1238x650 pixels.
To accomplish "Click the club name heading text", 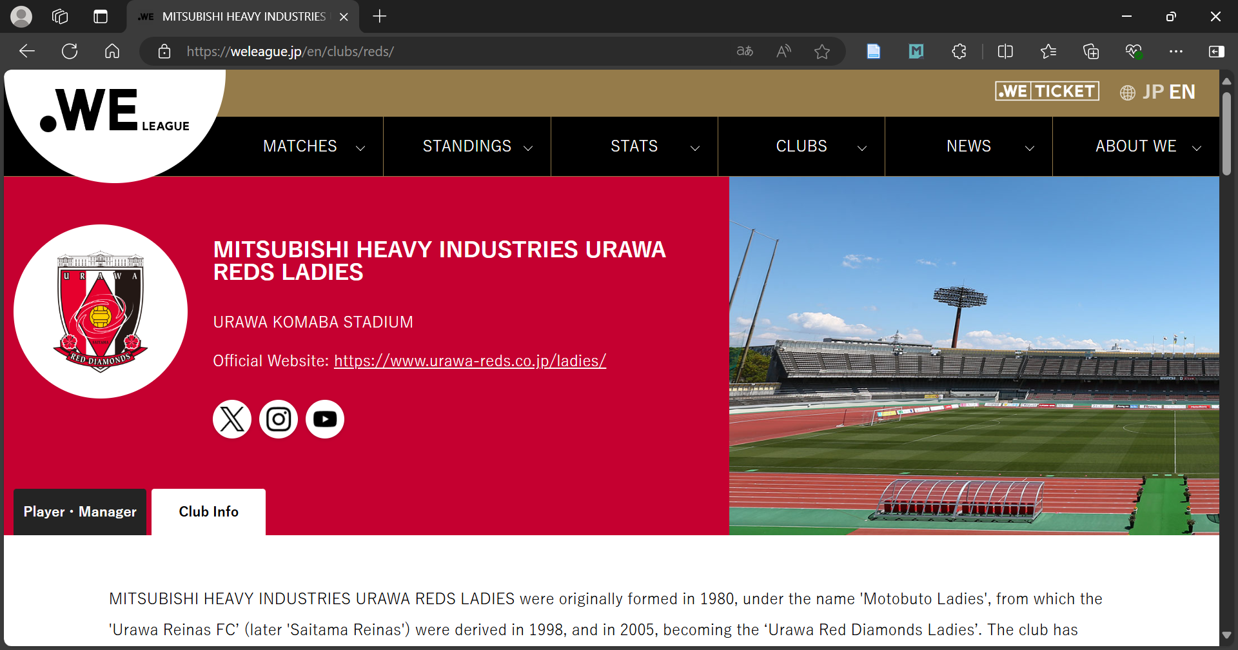I will click(439, 261).
